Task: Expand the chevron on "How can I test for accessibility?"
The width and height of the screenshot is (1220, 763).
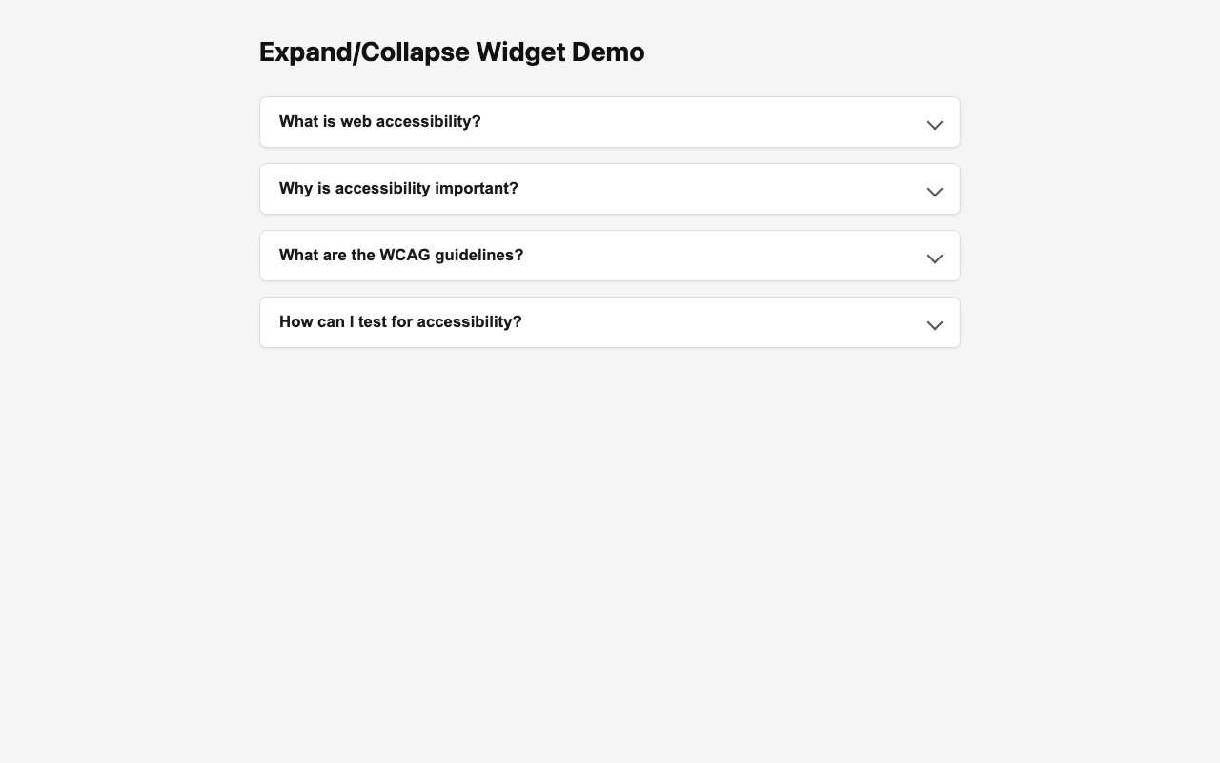Action: (934, 325)
